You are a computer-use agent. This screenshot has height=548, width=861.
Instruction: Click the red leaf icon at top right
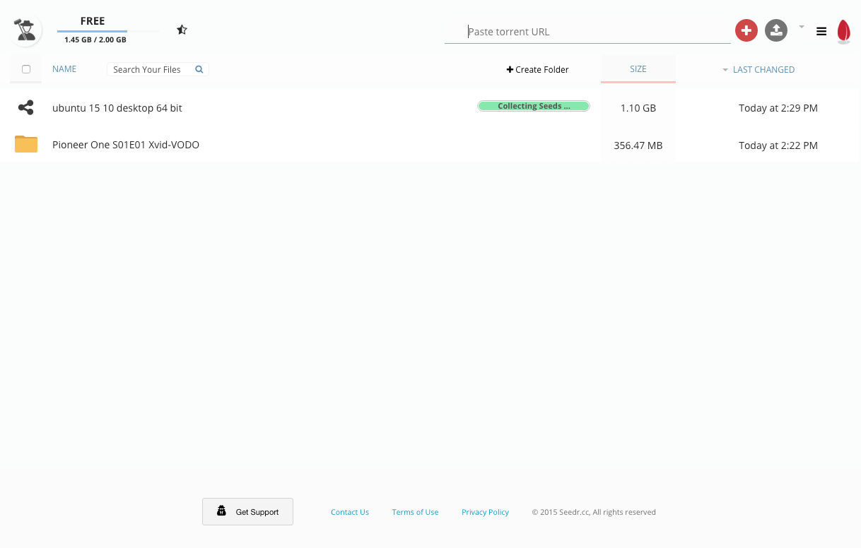coord(843,32)
